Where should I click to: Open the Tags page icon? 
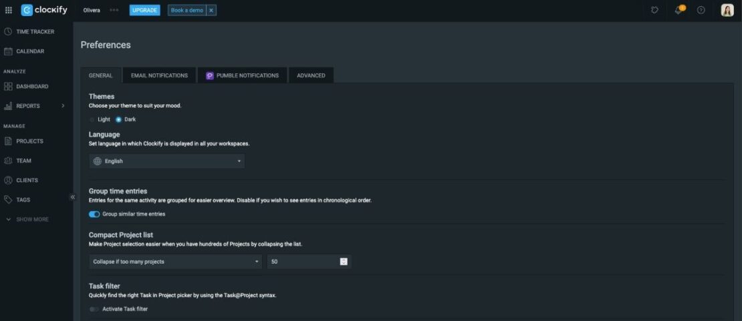point(9,200)
